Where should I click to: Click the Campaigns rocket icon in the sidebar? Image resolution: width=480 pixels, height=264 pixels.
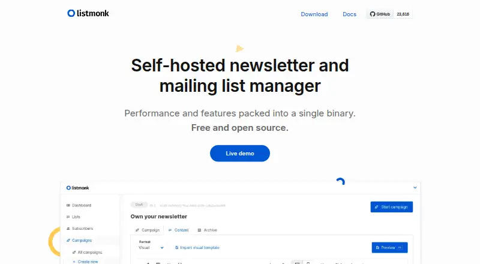coord(68,241)
